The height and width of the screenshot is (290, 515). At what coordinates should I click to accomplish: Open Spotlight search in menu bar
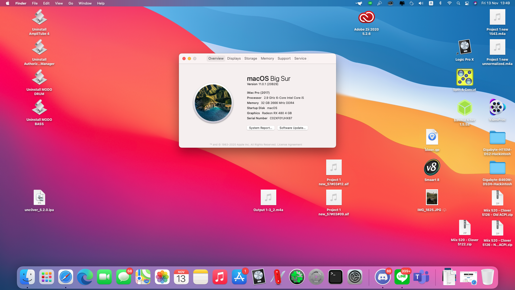pos(458,3)
